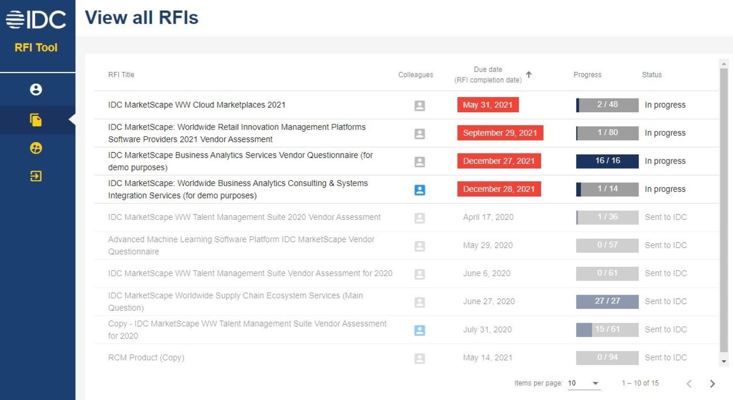733x400 pixels.
Task: Click the 1 / 14 progress bar
Action: 607,189
